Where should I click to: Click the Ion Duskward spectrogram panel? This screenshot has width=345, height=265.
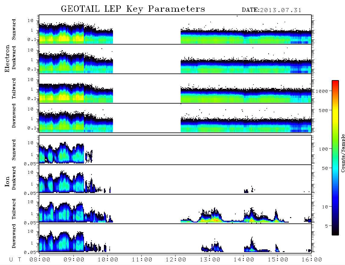[175, 179]
